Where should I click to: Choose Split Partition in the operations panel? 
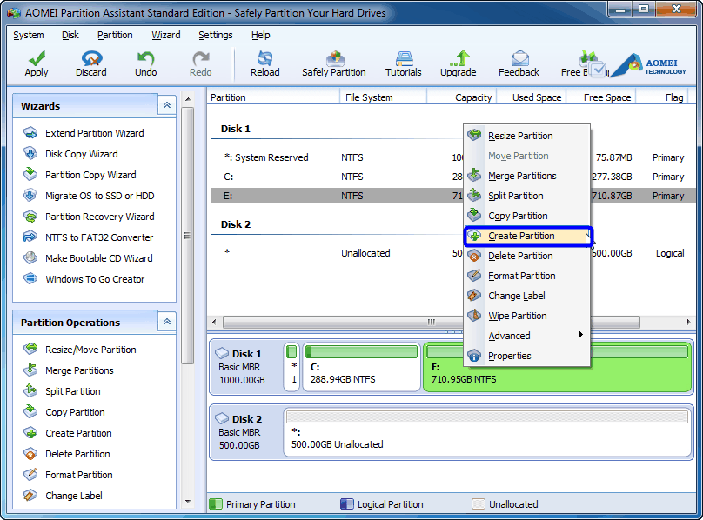click(x=62, y=391)
